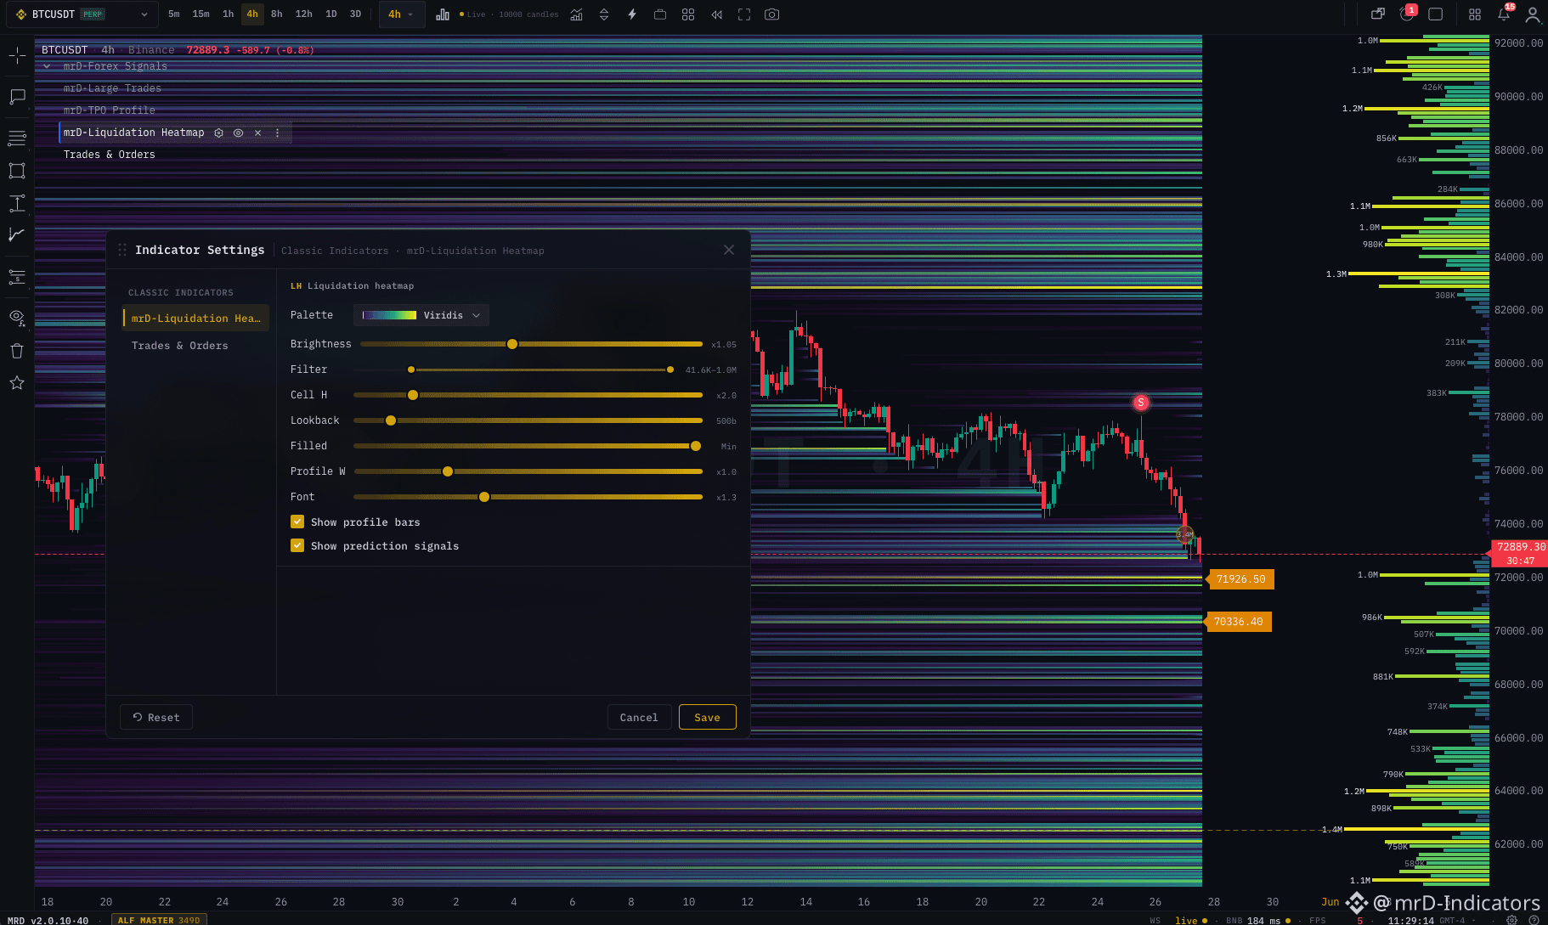Click the Cell H slider handle
Screen dimensions: 1548x925
[413, 395]
